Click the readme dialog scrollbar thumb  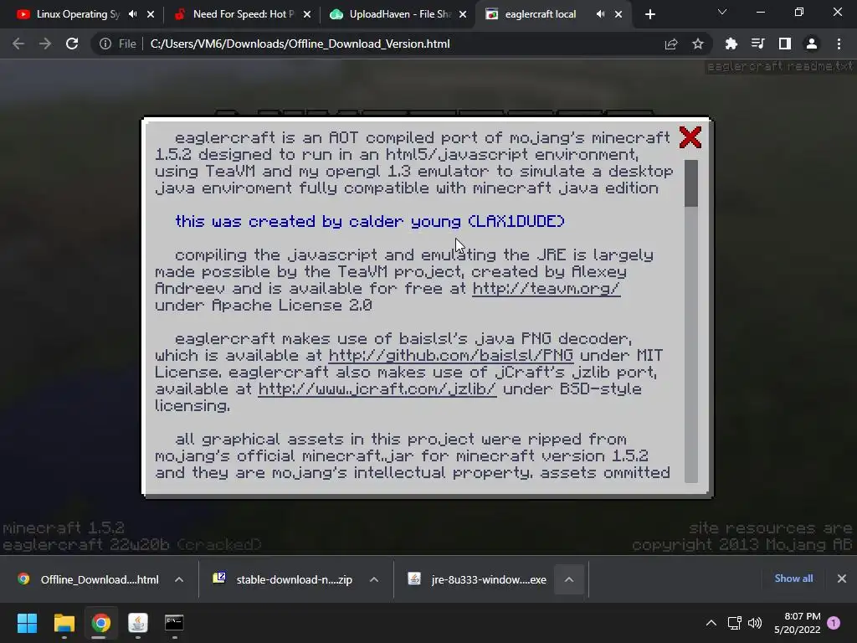pos(690,183)
